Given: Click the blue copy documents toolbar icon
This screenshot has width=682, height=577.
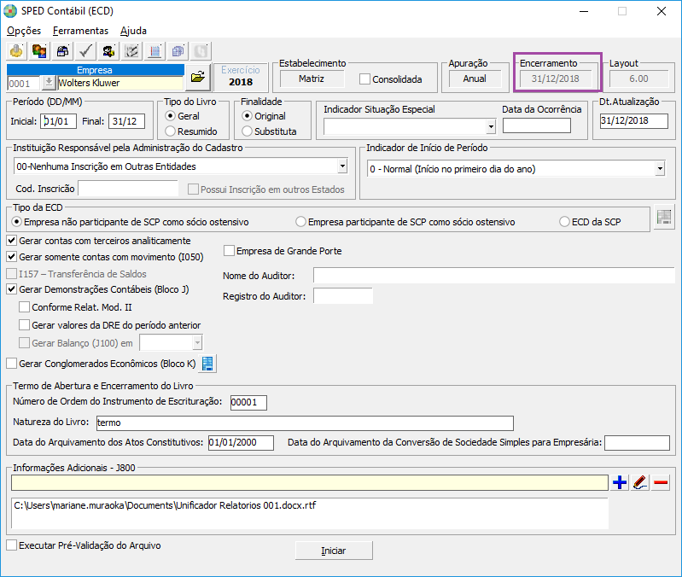Looking at the screenshot, I should click(x=178, y=51).
